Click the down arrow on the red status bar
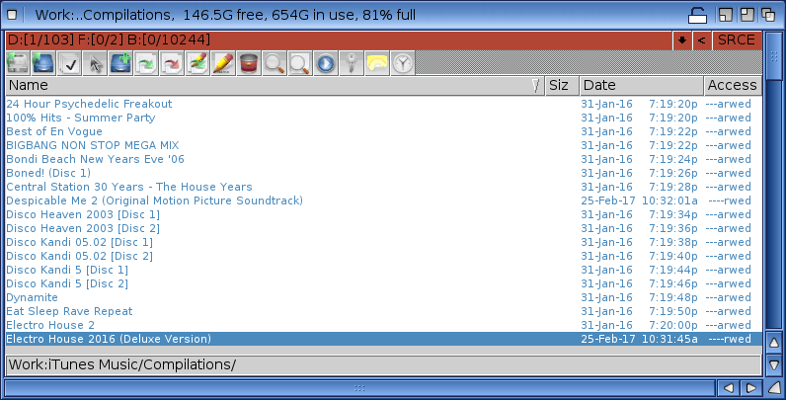786x400 pixels. 681,40
